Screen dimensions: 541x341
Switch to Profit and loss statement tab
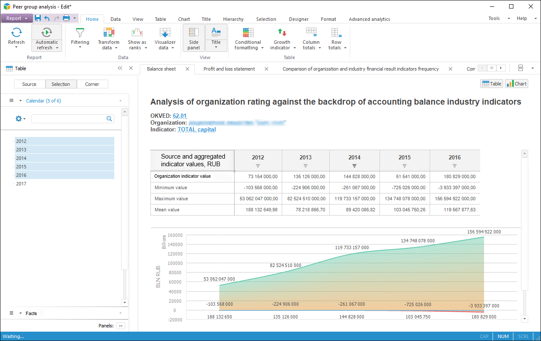229,69
